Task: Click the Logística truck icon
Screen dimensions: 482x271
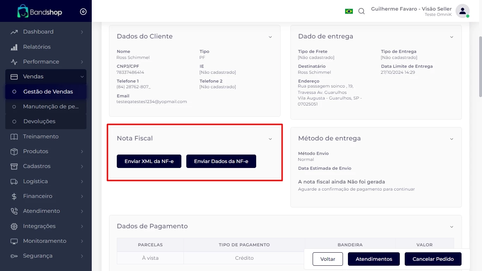Action: pyautogui.click(x=14, y=181)
